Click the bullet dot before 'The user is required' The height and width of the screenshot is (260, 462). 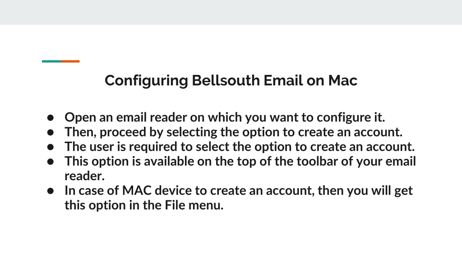[x=51, y=147]
